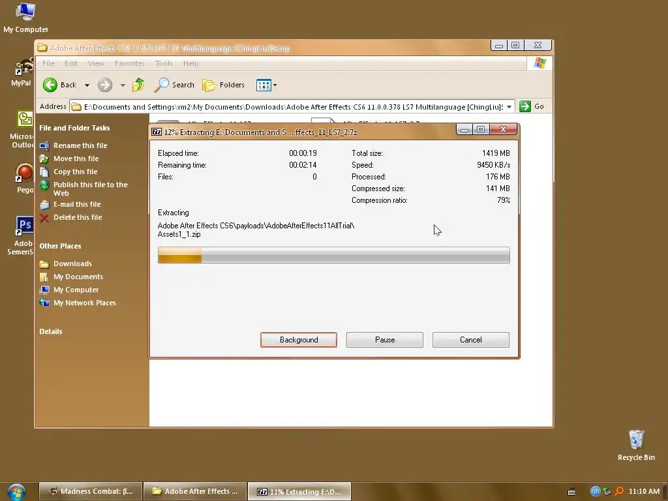Viewport: 668px width, 501px height.
Task: Toggle the Folders pane
Action: (x=223, y=85)
